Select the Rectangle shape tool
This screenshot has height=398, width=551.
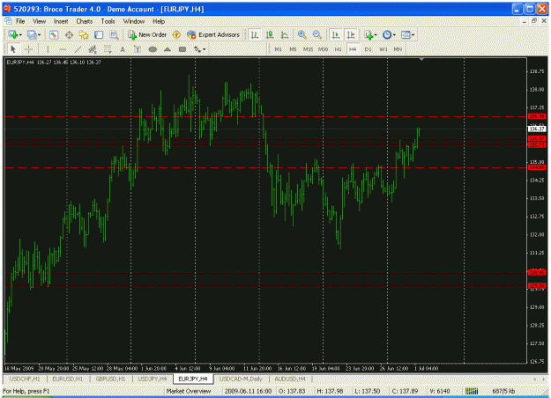point(182,49)
